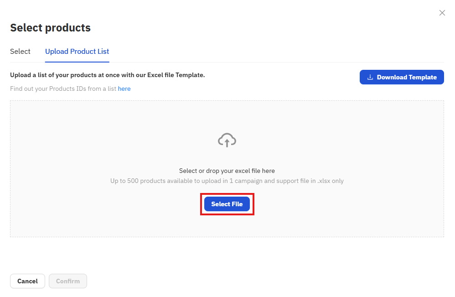Click the 'Excel file Template' words in description
The image size is (455, 297).
click(176, 75)
